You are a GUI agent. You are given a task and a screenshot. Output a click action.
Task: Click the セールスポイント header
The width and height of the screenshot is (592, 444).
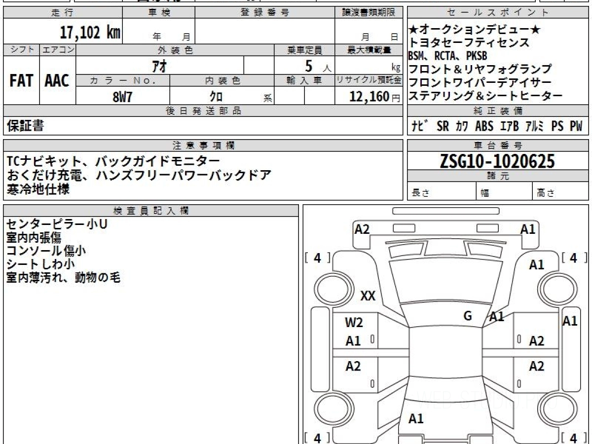click(x=498, y=13)
